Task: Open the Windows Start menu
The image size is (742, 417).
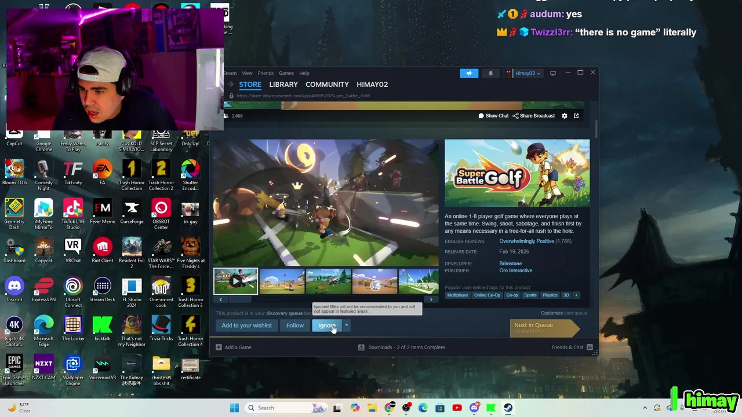Action: coord(234,408)
